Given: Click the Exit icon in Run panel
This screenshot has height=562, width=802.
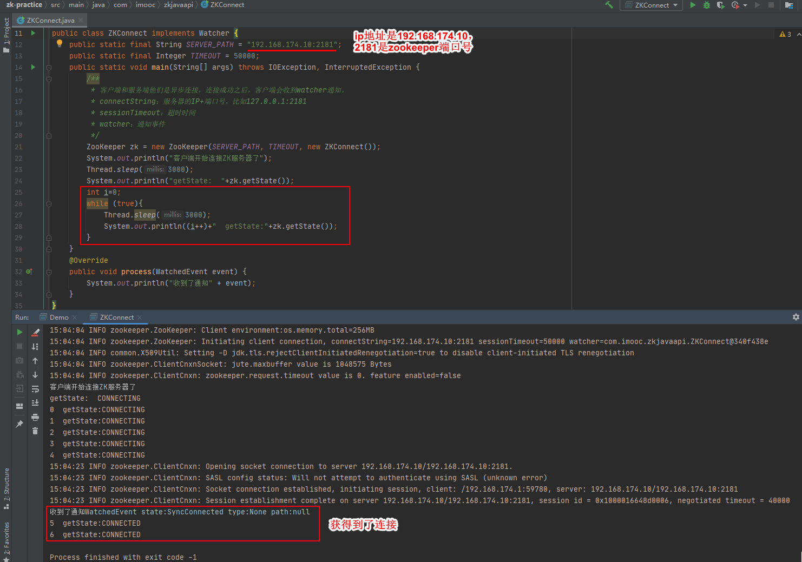Looking at the screenshot, I should tap(19, 388).
